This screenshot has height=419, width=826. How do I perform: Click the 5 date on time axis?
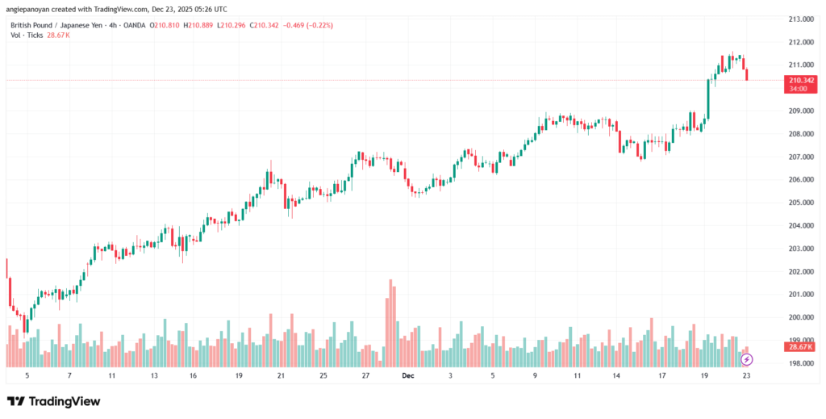click(27, 375)
